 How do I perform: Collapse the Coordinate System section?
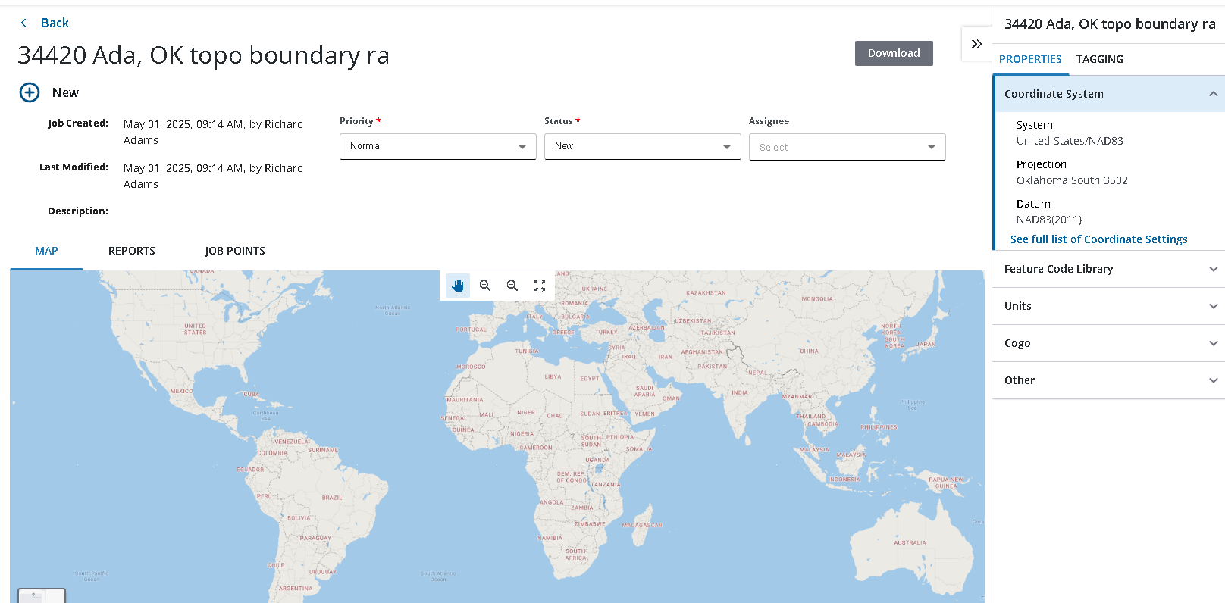click(1109, 94)
